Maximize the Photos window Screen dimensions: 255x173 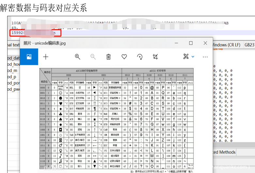click(x=191, y=43)
